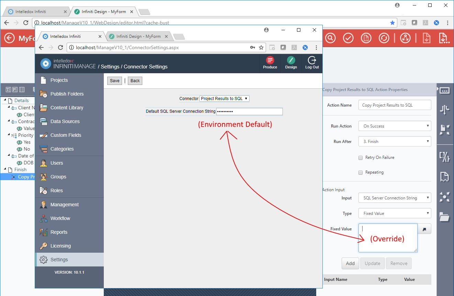The image size is (454, 296).
Task: Click the folder icon in right sidebar
Action: point(444,217)
